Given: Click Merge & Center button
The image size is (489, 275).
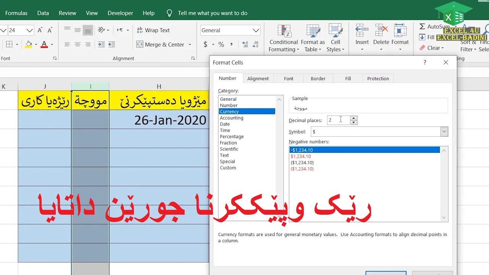Looking at the screenshot, I should tap(160, 44).
